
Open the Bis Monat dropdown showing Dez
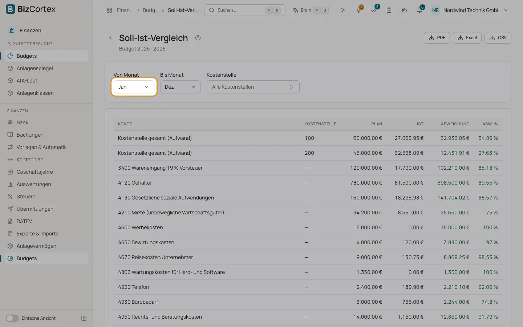pyautogui.click(x=181, y=87)
